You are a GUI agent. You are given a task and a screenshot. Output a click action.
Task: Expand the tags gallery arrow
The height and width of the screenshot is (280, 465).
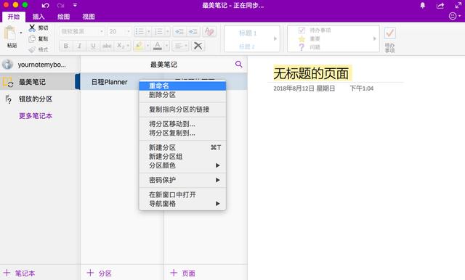pyautogui.click(x=375, y=38)
